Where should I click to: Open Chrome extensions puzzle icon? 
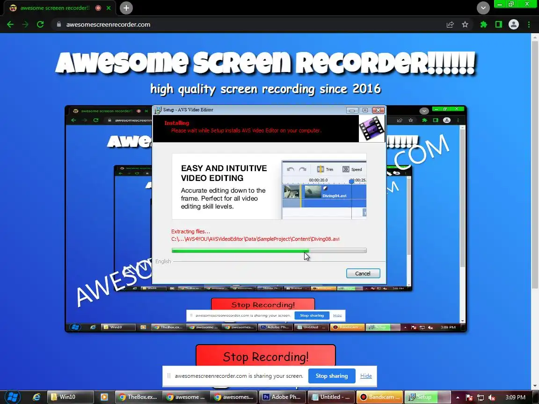click(x=484, y=24)
